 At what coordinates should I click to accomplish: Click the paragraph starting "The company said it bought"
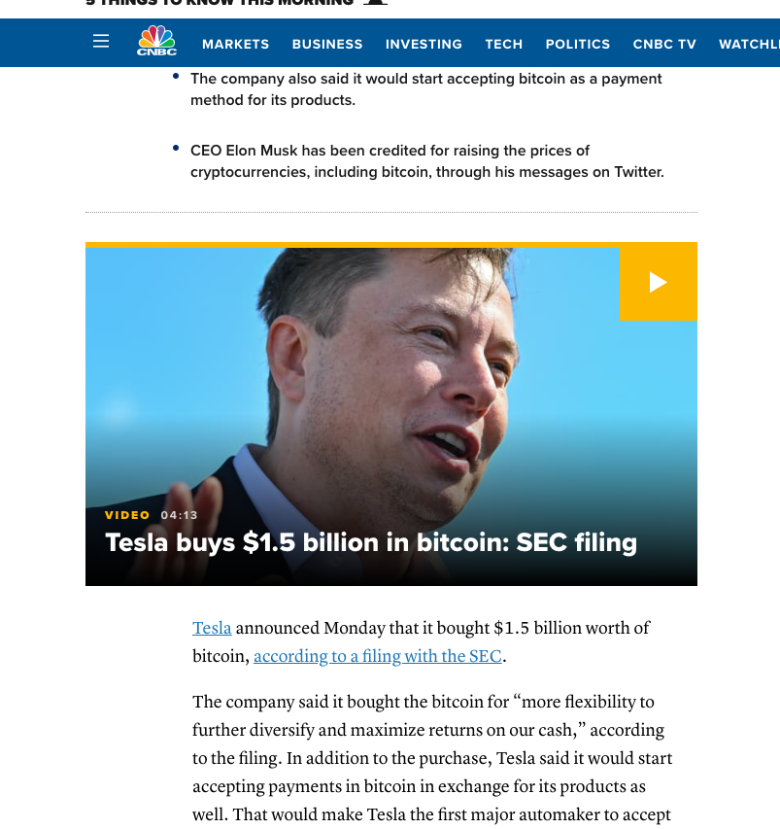pyautogui.click(x=432, y=758)
